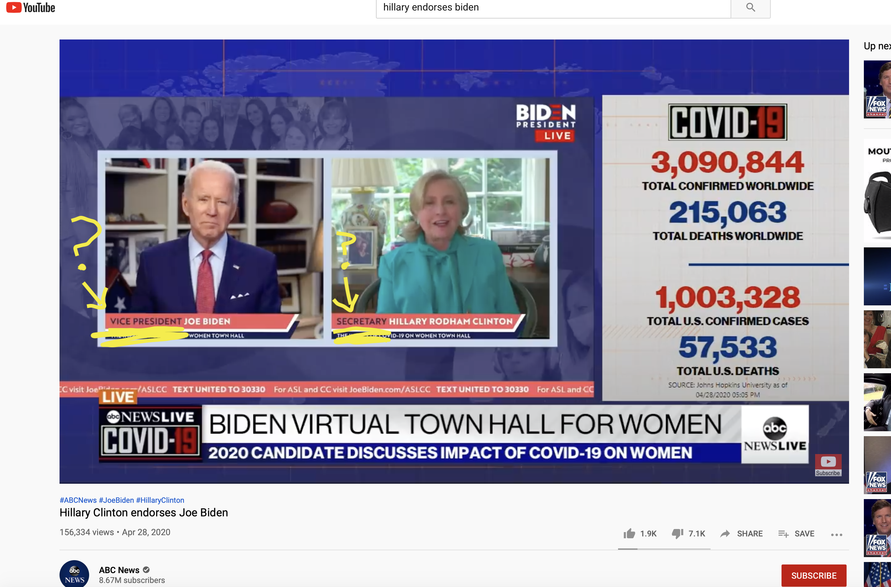Screen dimensions: 891x587
Task: Open the Share options
Action: point(742,533)
